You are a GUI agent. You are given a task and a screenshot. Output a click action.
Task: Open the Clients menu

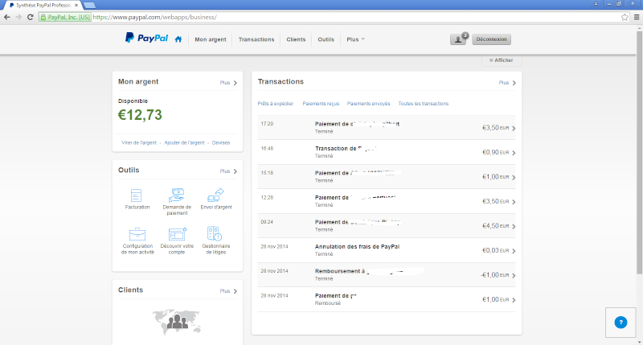(296, 39)
